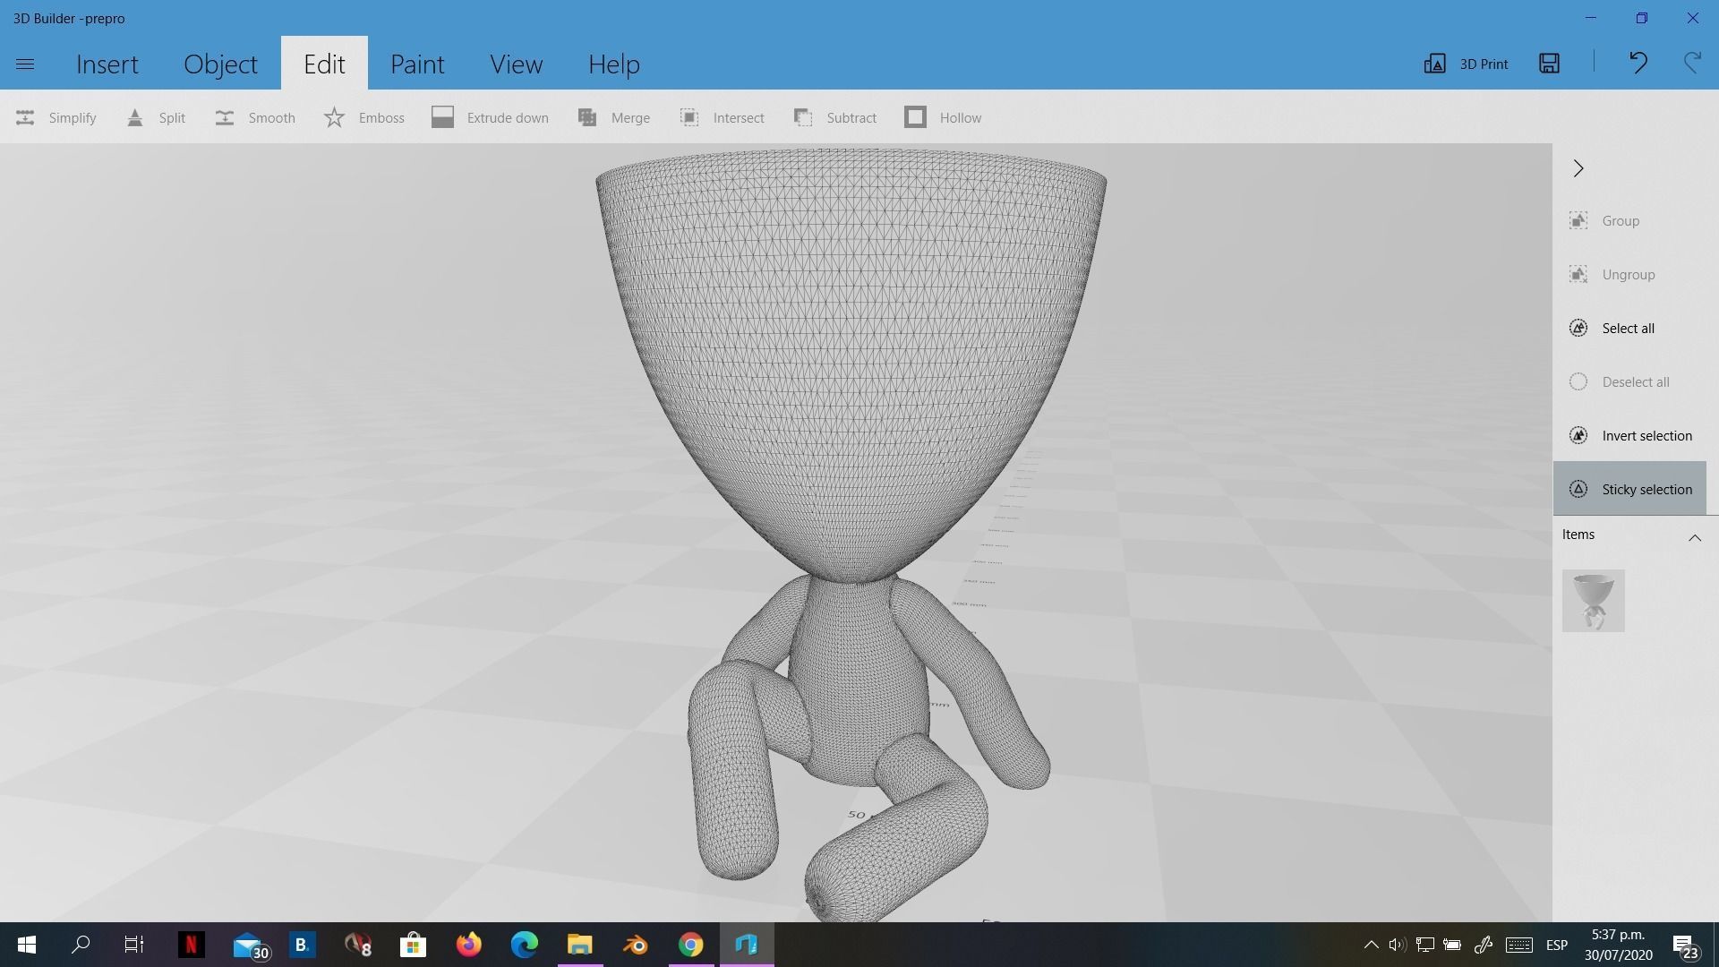Screen dimensions: 1719x967
Task: Open clock showing 5:37 p.m.
Action: tap(1618, 945)
